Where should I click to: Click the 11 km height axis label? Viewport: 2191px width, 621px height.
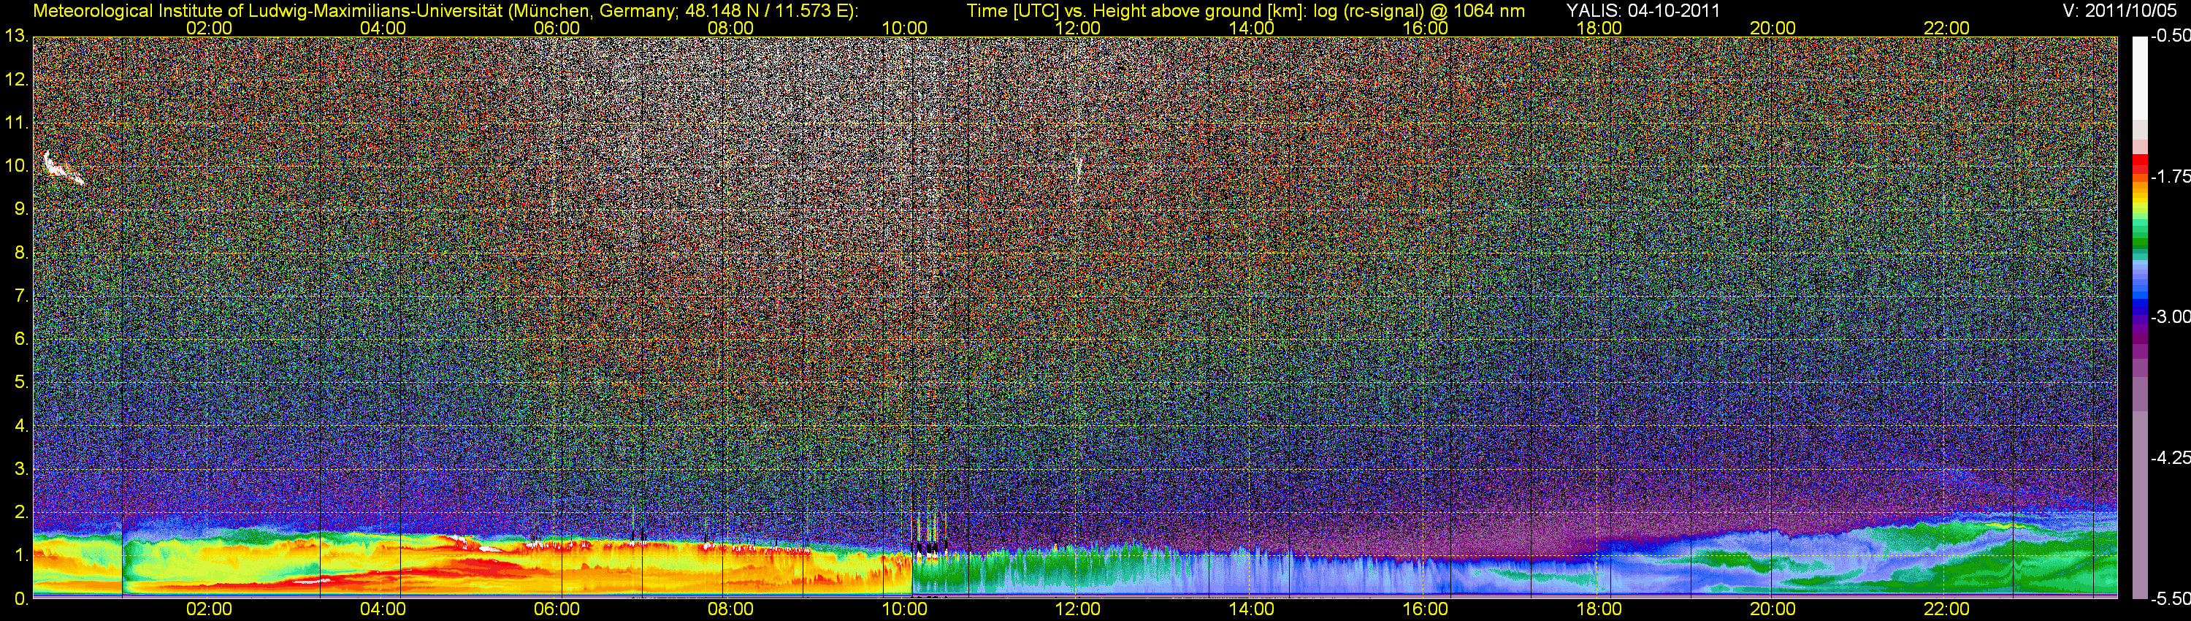[16, 123]
